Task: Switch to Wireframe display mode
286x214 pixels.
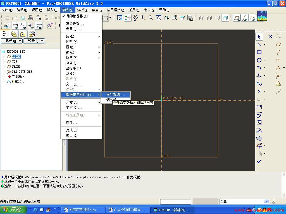Action: 202,18
